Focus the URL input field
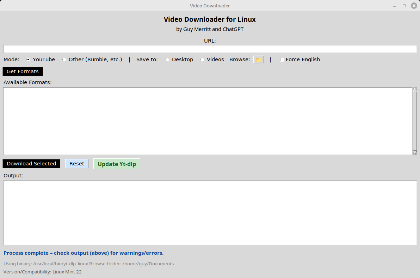 [x=210, y=49]
